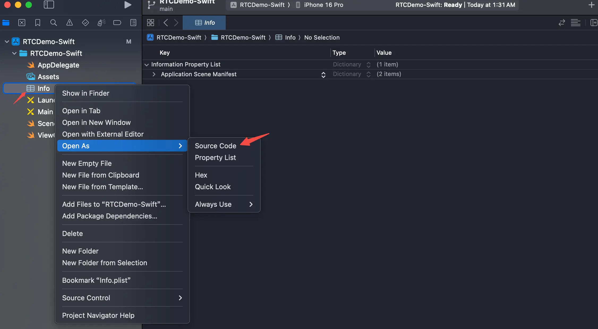Choose Show in Finder
The width and height of the screenshot is (598, 329).
click(122, 93)
